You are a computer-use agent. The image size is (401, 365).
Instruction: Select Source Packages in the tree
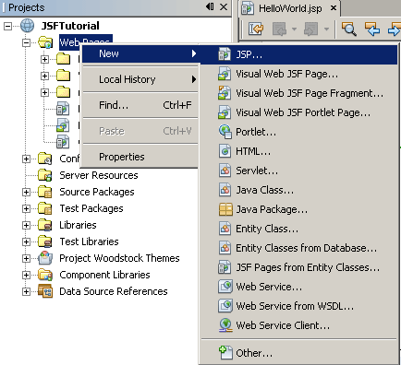point(97,192)
